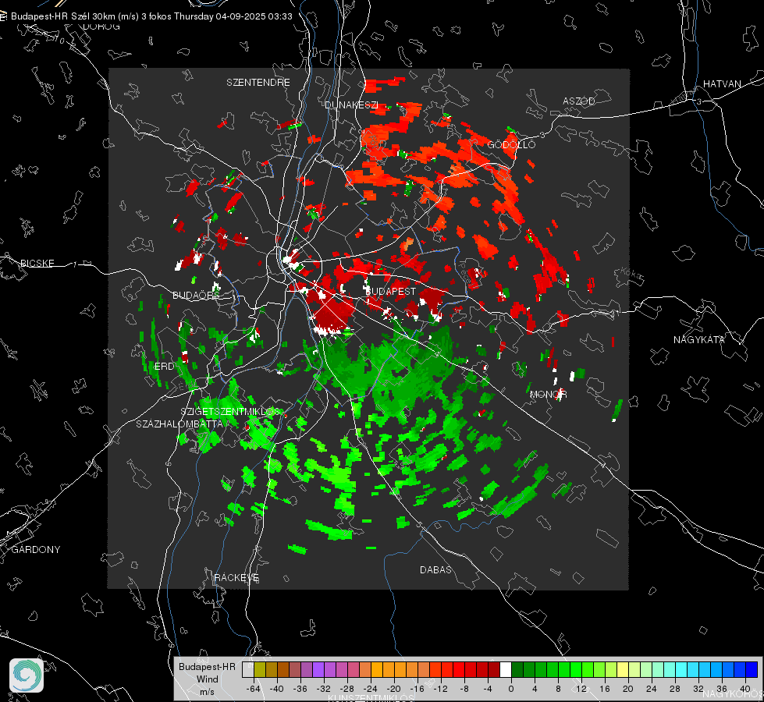The image size is (764, 702).
Task: Pick the rightmost dark blue legend swatch
Action: (x=752, y=669)
